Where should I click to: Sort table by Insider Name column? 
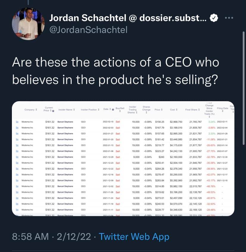point(66,110)
